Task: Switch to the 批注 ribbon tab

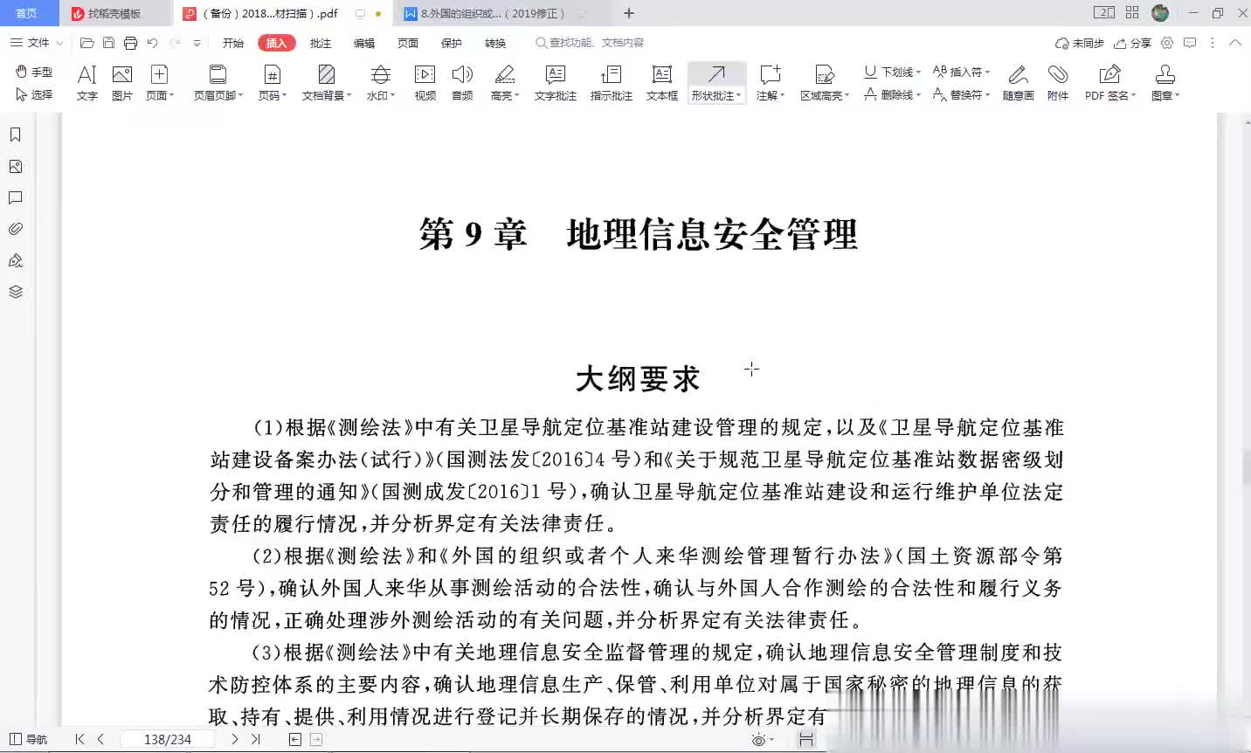Action: coord(321,43)
